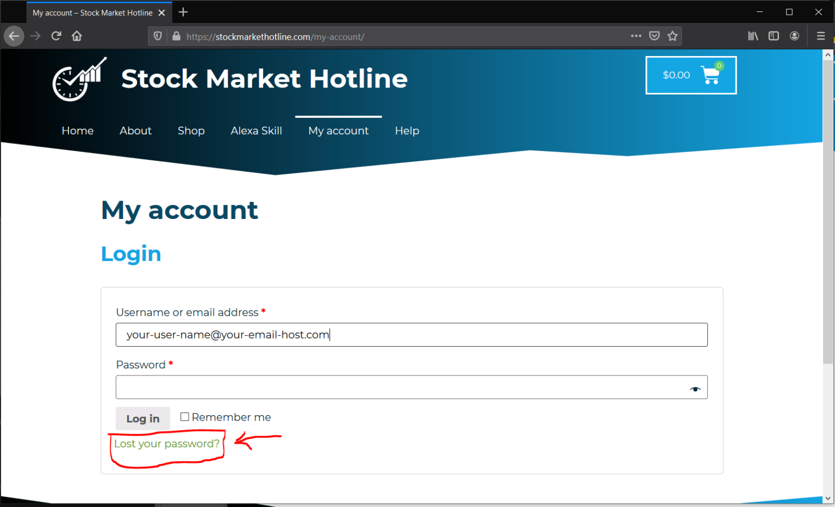Image resolution: width=835 pixels, height=507 pixels.
Task: Toggle the browser sidebar panel
Action: pos(773,36)
